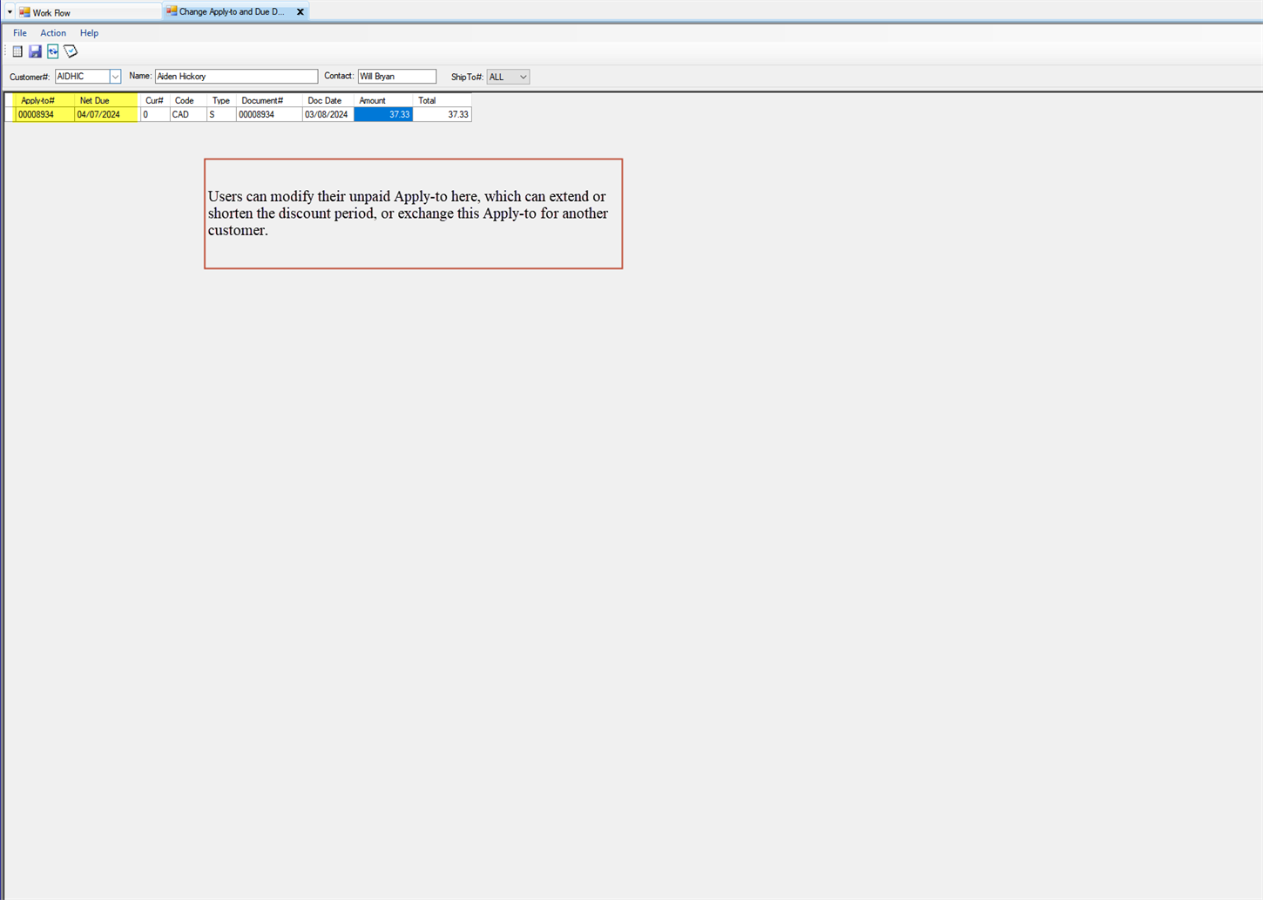This screenshot has width=1263, height=900.
Task: Expand the Customer# dropdown
Action: (x=115, y=77)
